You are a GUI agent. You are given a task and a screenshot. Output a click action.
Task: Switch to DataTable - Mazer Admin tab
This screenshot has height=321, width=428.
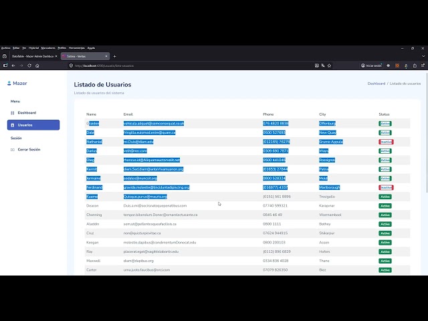click(x=33, y=56)
